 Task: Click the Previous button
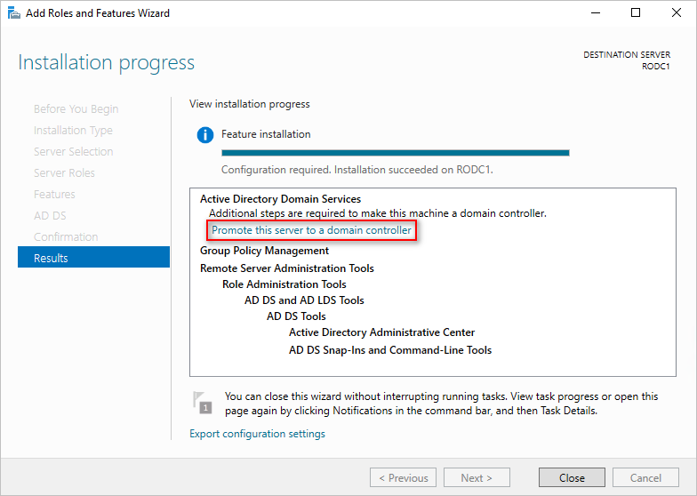click(404, 478)
